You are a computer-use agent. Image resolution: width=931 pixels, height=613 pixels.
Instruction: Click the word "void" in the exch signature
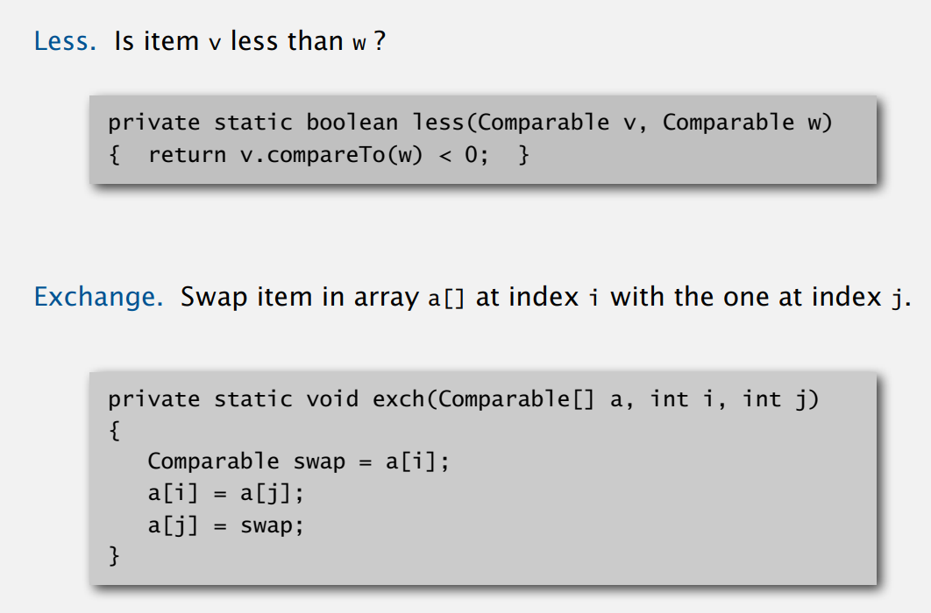click(x=332, y=399)
